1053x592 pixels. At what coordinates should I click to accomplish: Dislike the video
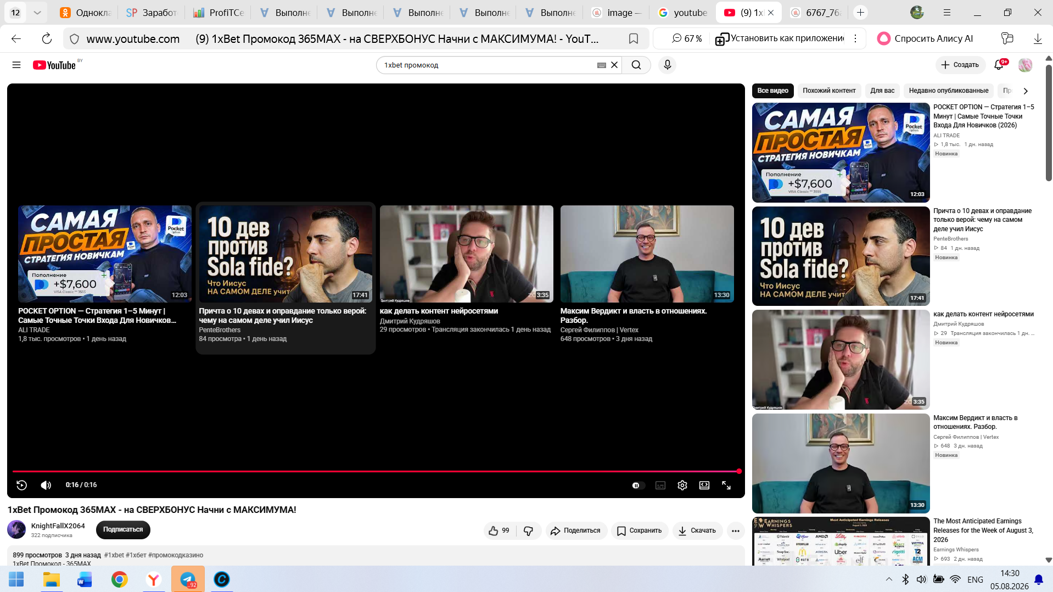point(529,530)
